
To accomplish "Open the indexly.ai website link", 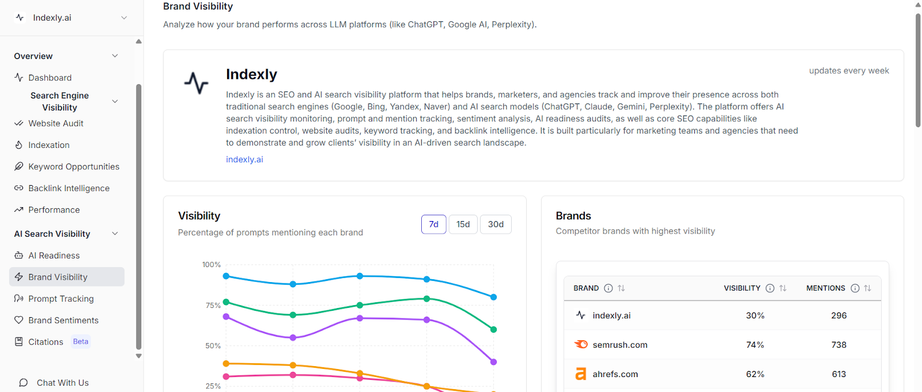I will click(244, 159).
